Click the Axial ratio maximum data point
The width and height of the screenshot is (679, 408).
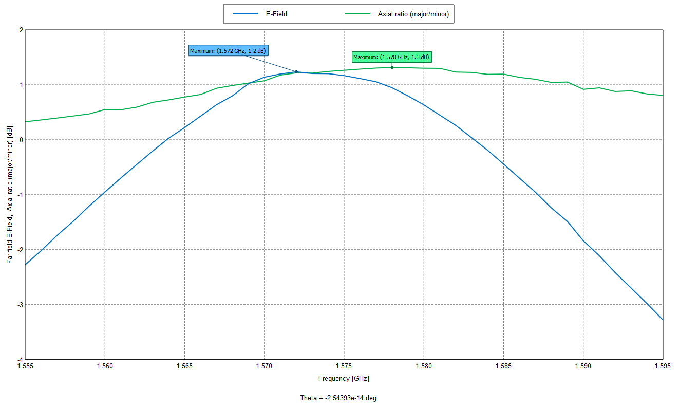391,67
